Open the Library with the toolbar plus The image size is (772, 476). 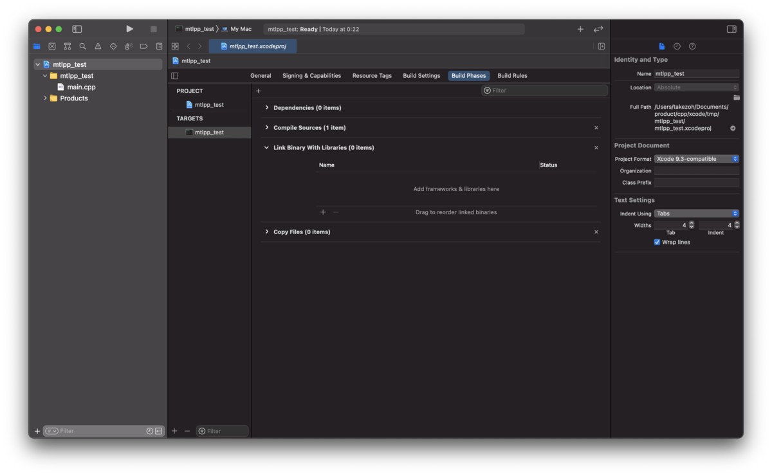(580, 29)
